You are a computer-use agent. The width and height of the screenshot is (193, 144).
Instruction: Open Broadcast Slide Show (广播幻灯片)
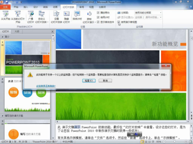31,17
